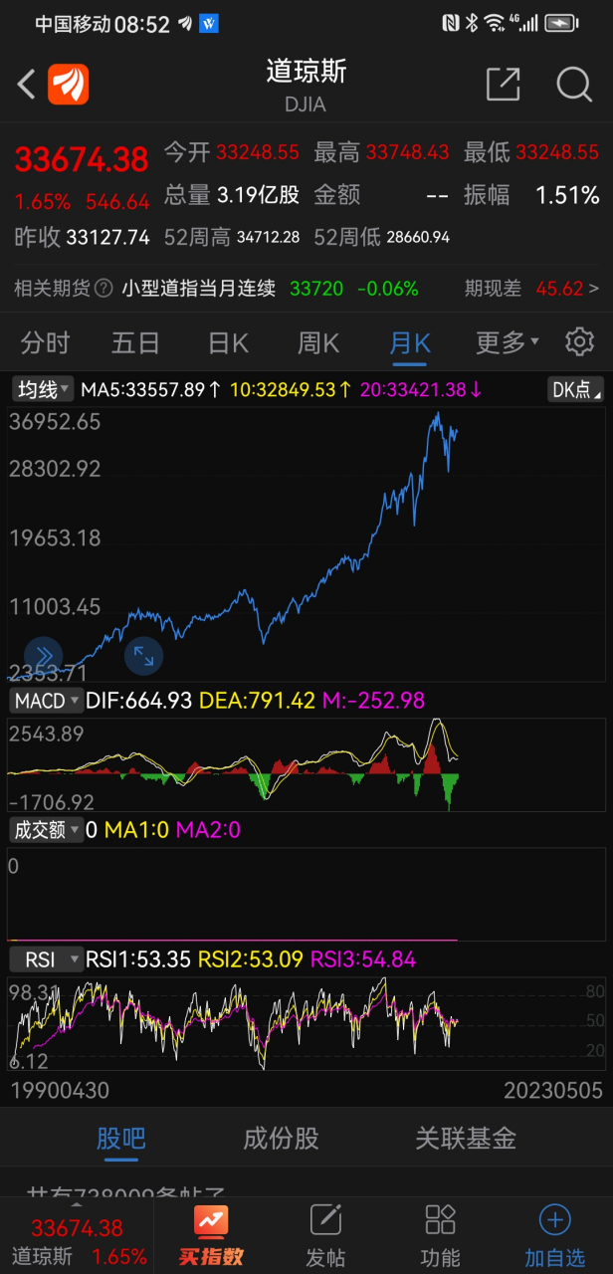Tap the 总量 3.19亿股 value
The width and height of the screenshot is (613, 1274).
(x=258, y=195)
